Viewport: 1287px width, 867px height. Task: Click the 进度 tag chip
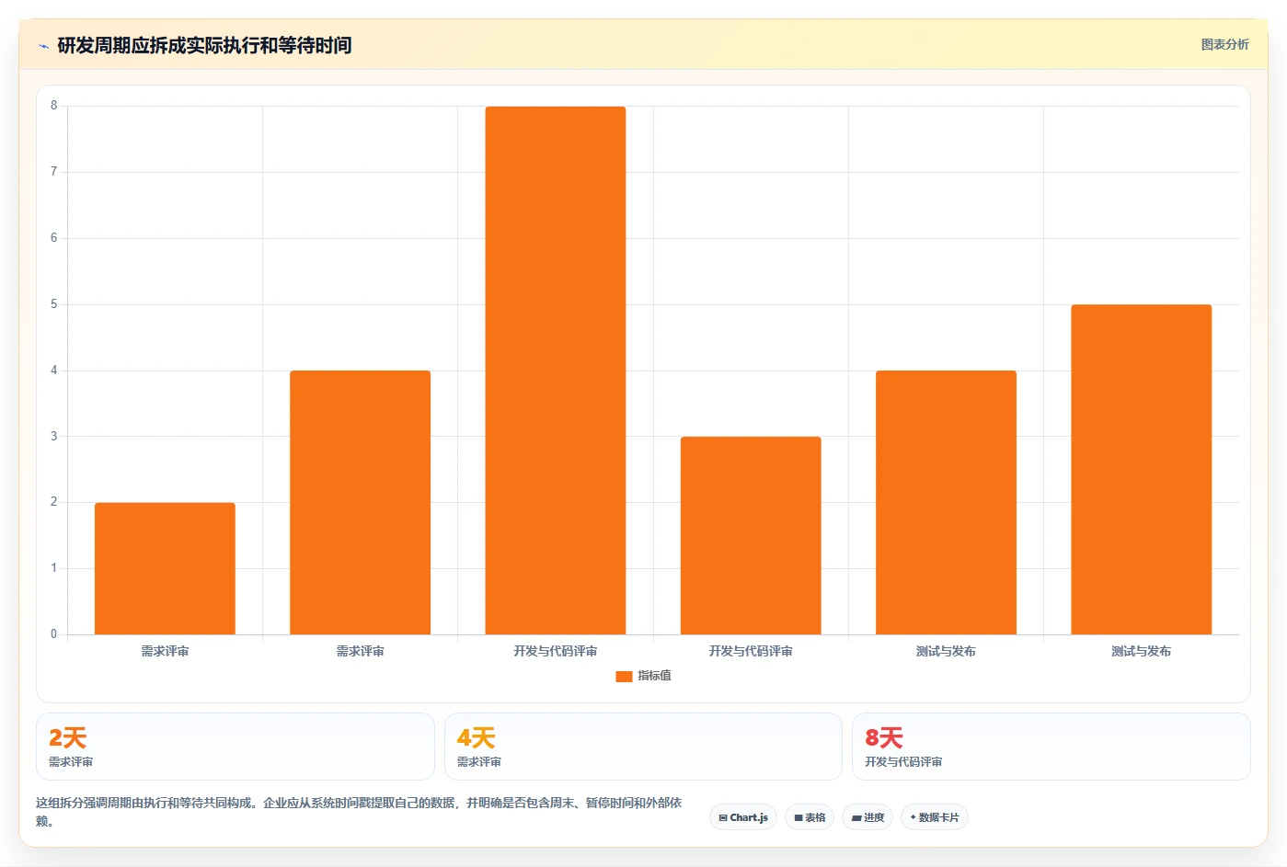(868, 817)
